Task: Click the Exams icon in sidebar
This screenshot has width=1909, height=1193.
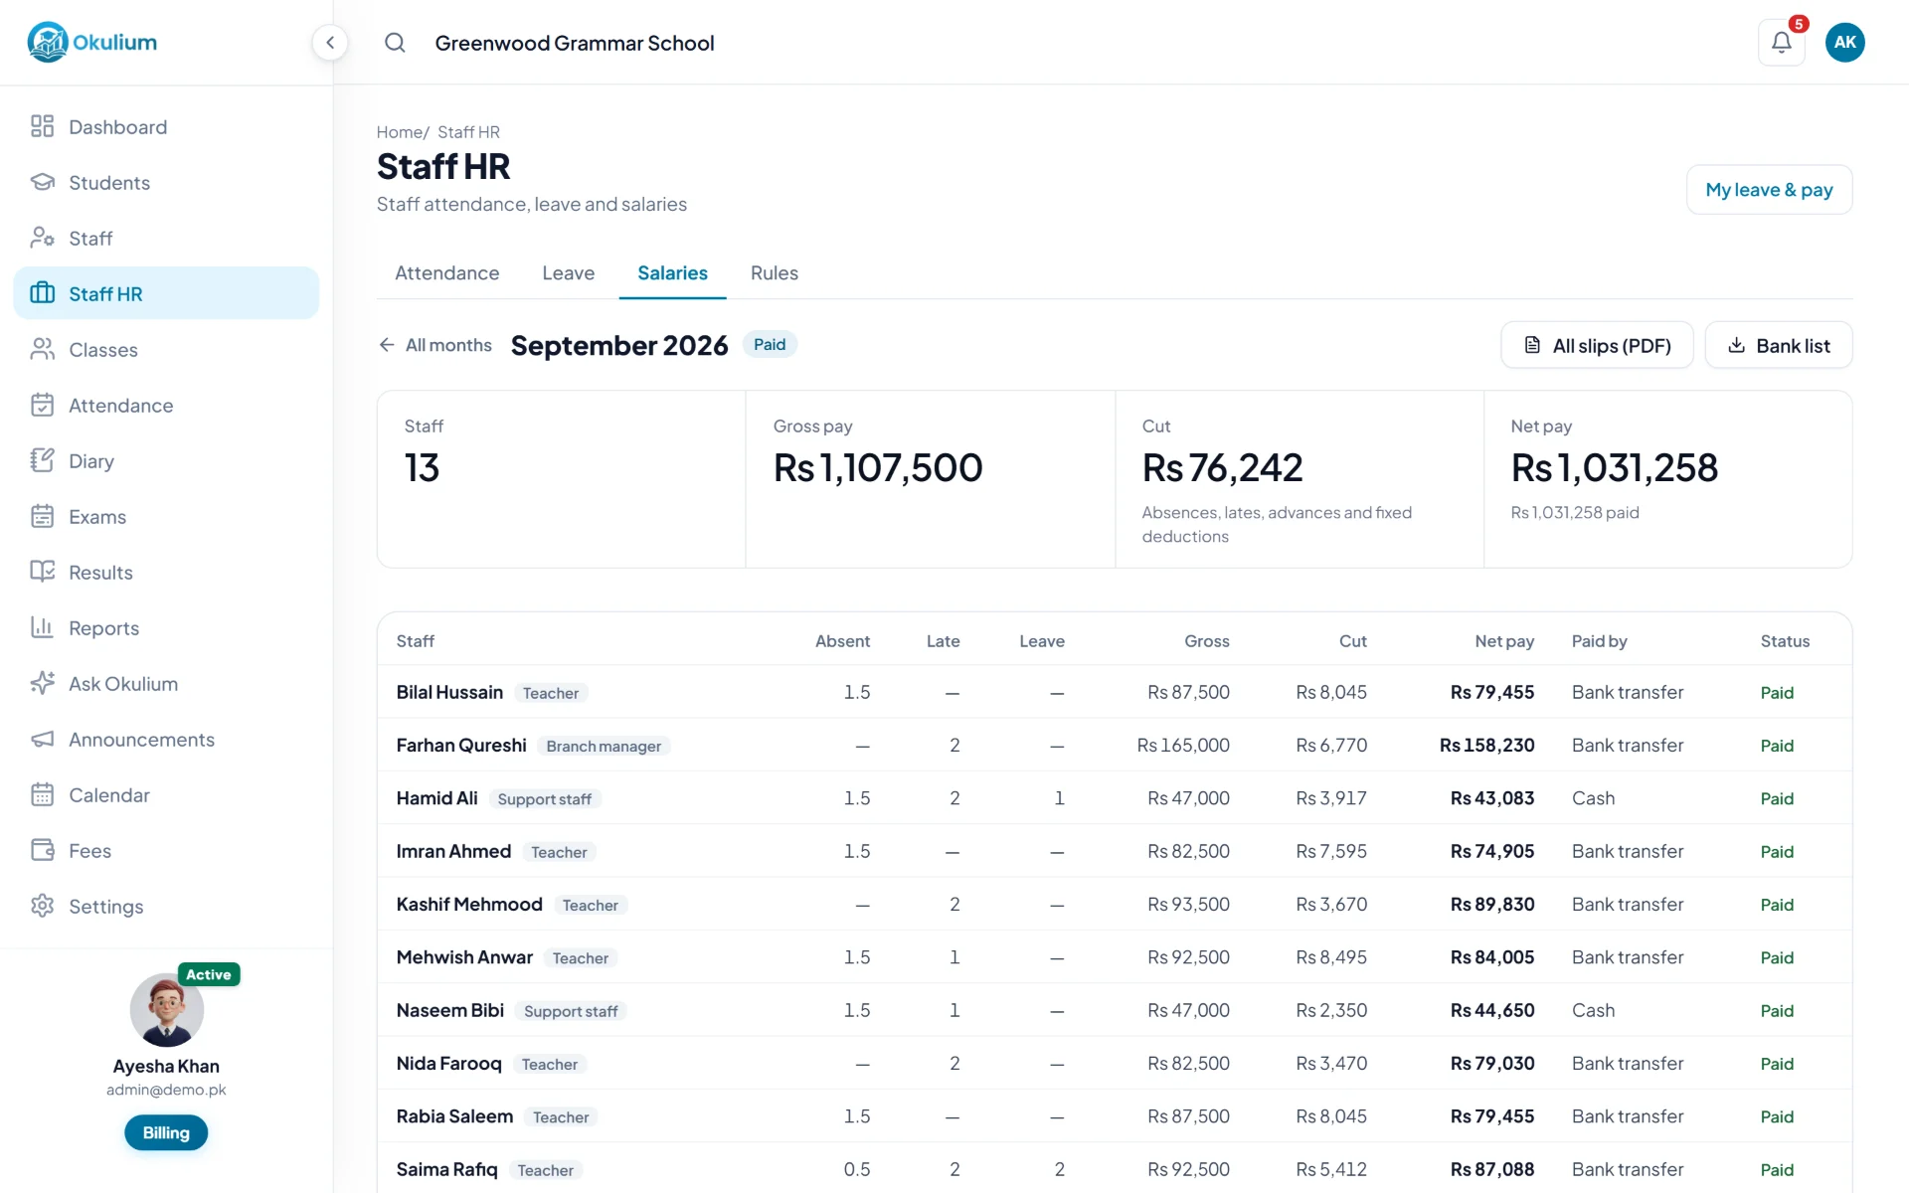Action: tap(42, 516)
